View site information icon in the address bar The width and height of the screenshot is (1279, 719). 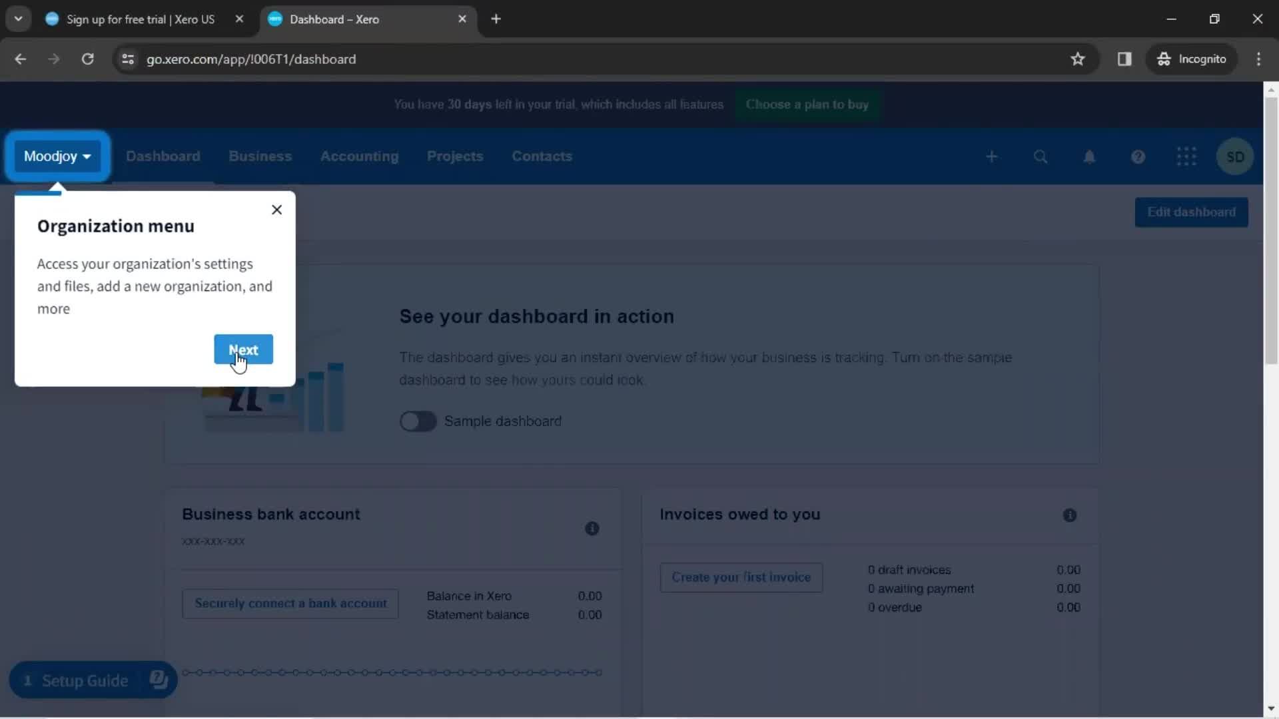[128, 59]
